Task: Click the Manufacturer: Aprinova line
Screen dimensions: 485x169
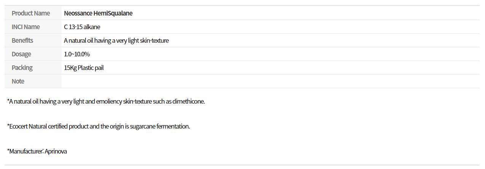Action: [37, 151]
